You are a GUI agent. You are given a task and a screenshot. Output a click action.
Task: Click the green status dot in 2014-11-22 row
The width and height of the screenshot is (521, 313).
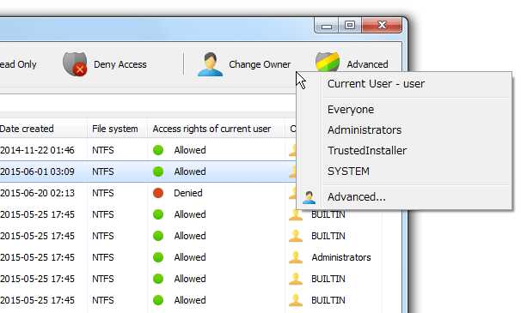pyautogui.click(x=158, y=150)
